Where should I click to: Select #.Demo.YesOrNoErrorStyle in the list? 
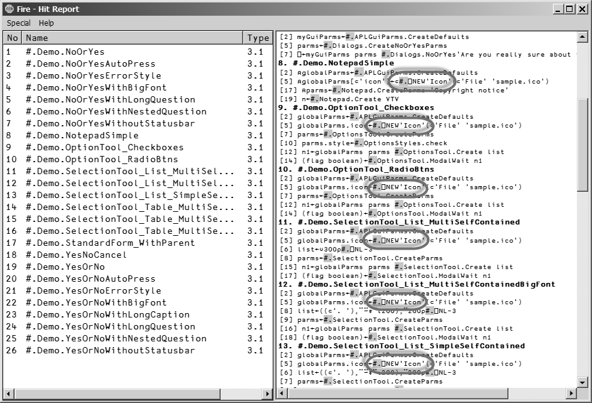138,291
